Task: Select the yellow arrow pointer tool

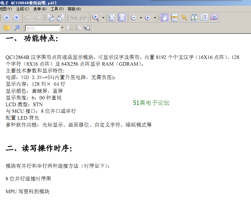Action: click(x=184, y=18)
